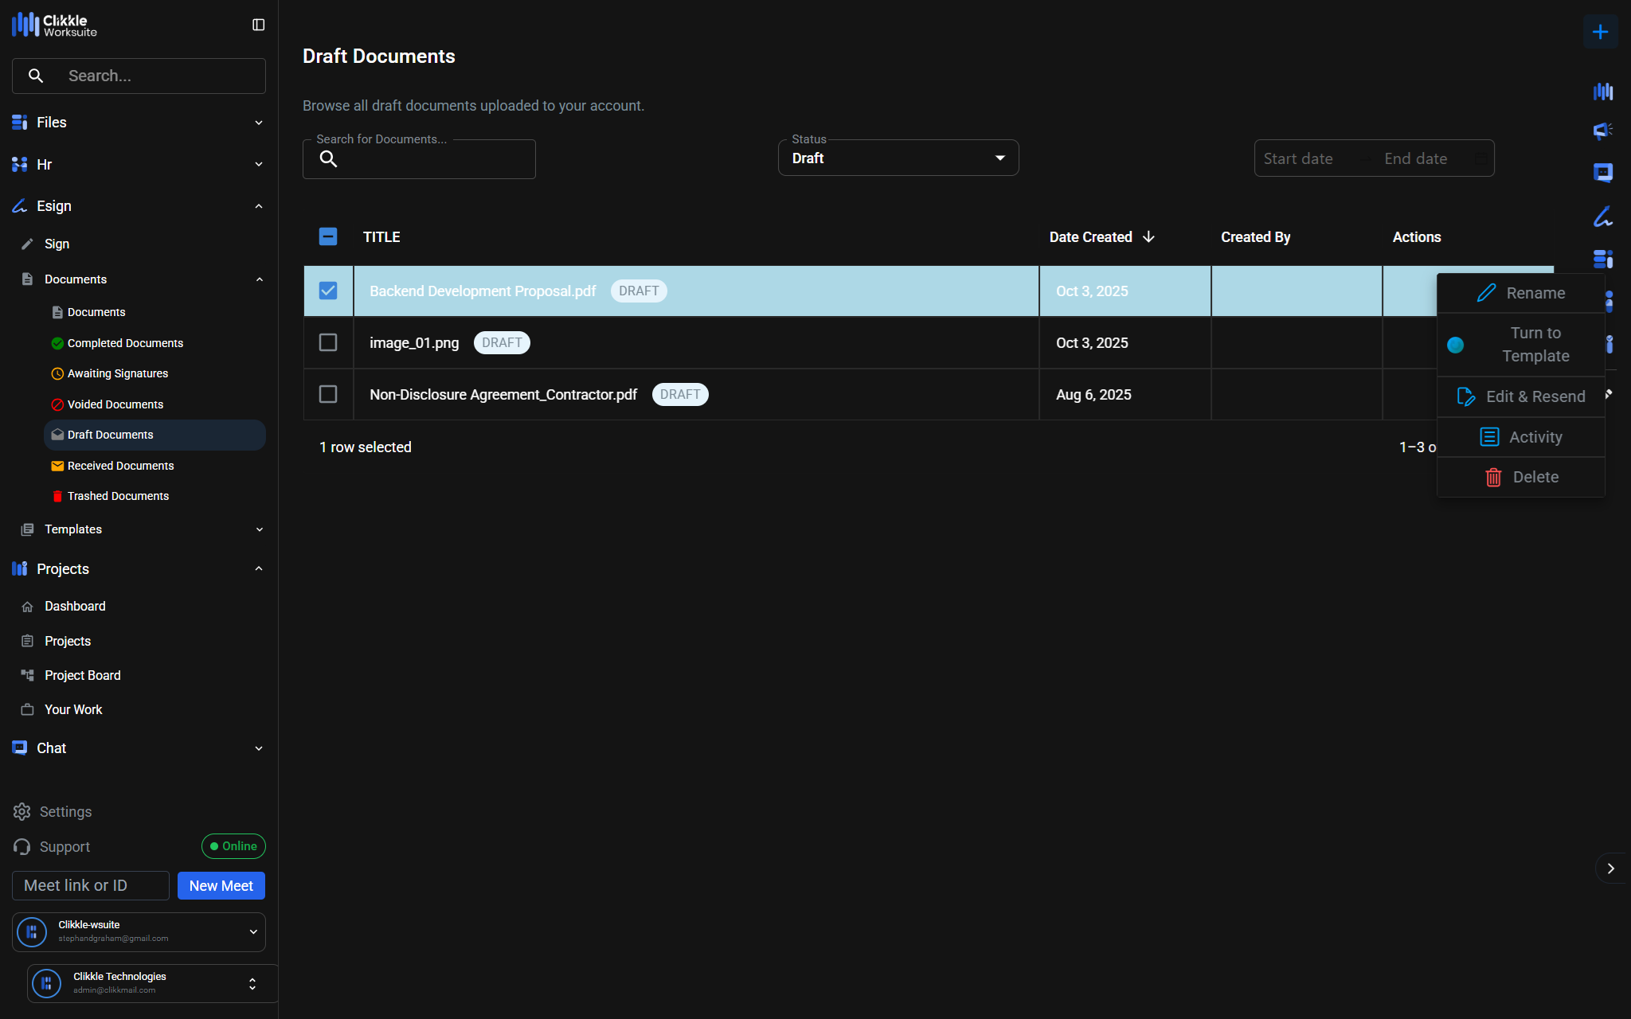1631x1019 pixels.
Task: Open the Esign pen icon in right rail
Action: tap(1602, 217)
